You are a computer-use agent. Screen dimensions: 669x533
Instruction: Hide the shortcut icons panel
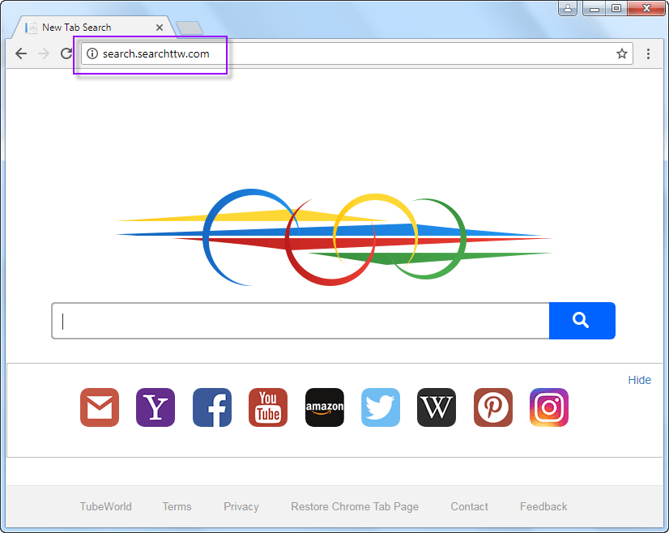click(x=639, y=380)
